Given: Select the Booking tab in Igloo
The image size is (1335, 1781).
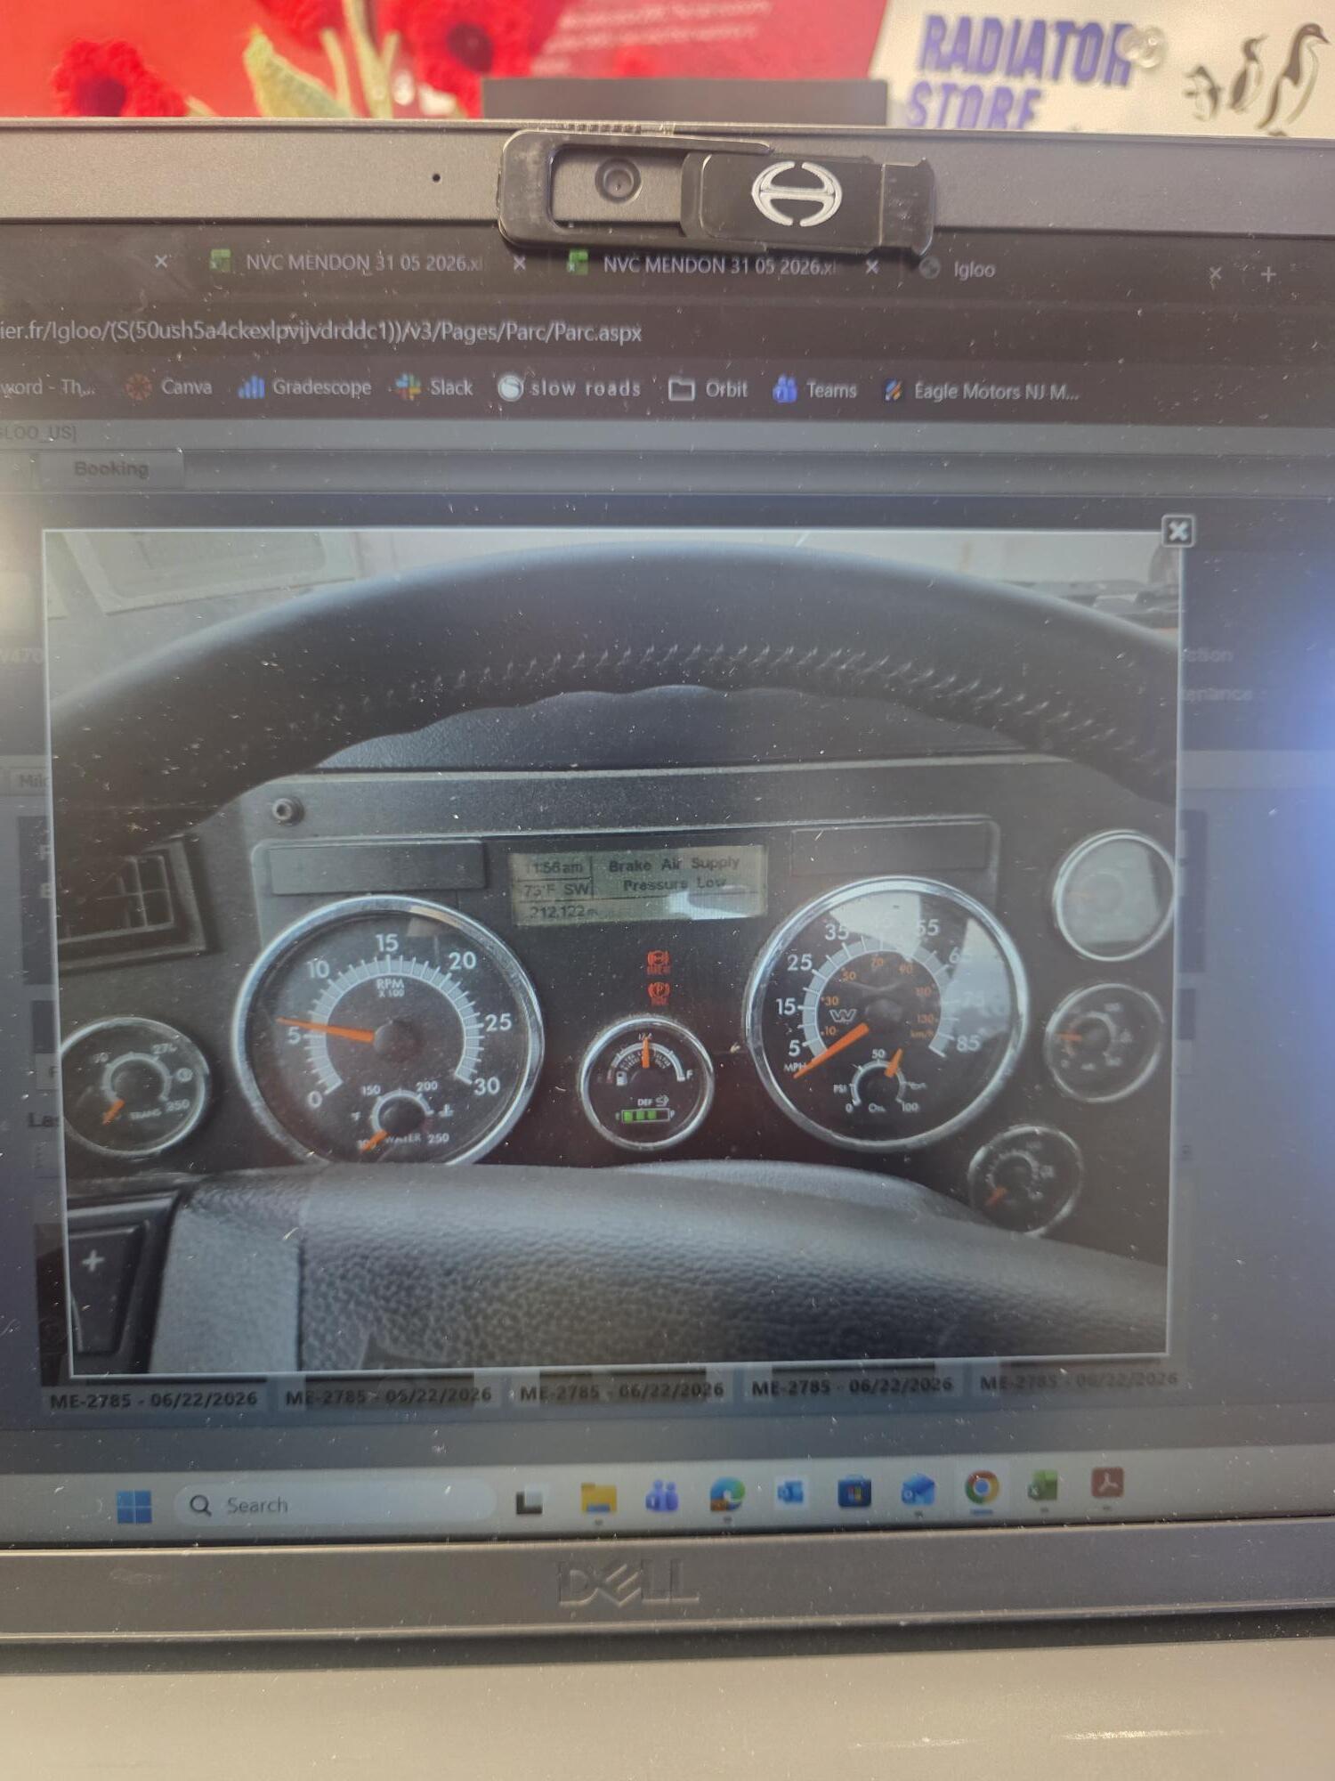Looking at the screenshot, I should coord(111,468).
